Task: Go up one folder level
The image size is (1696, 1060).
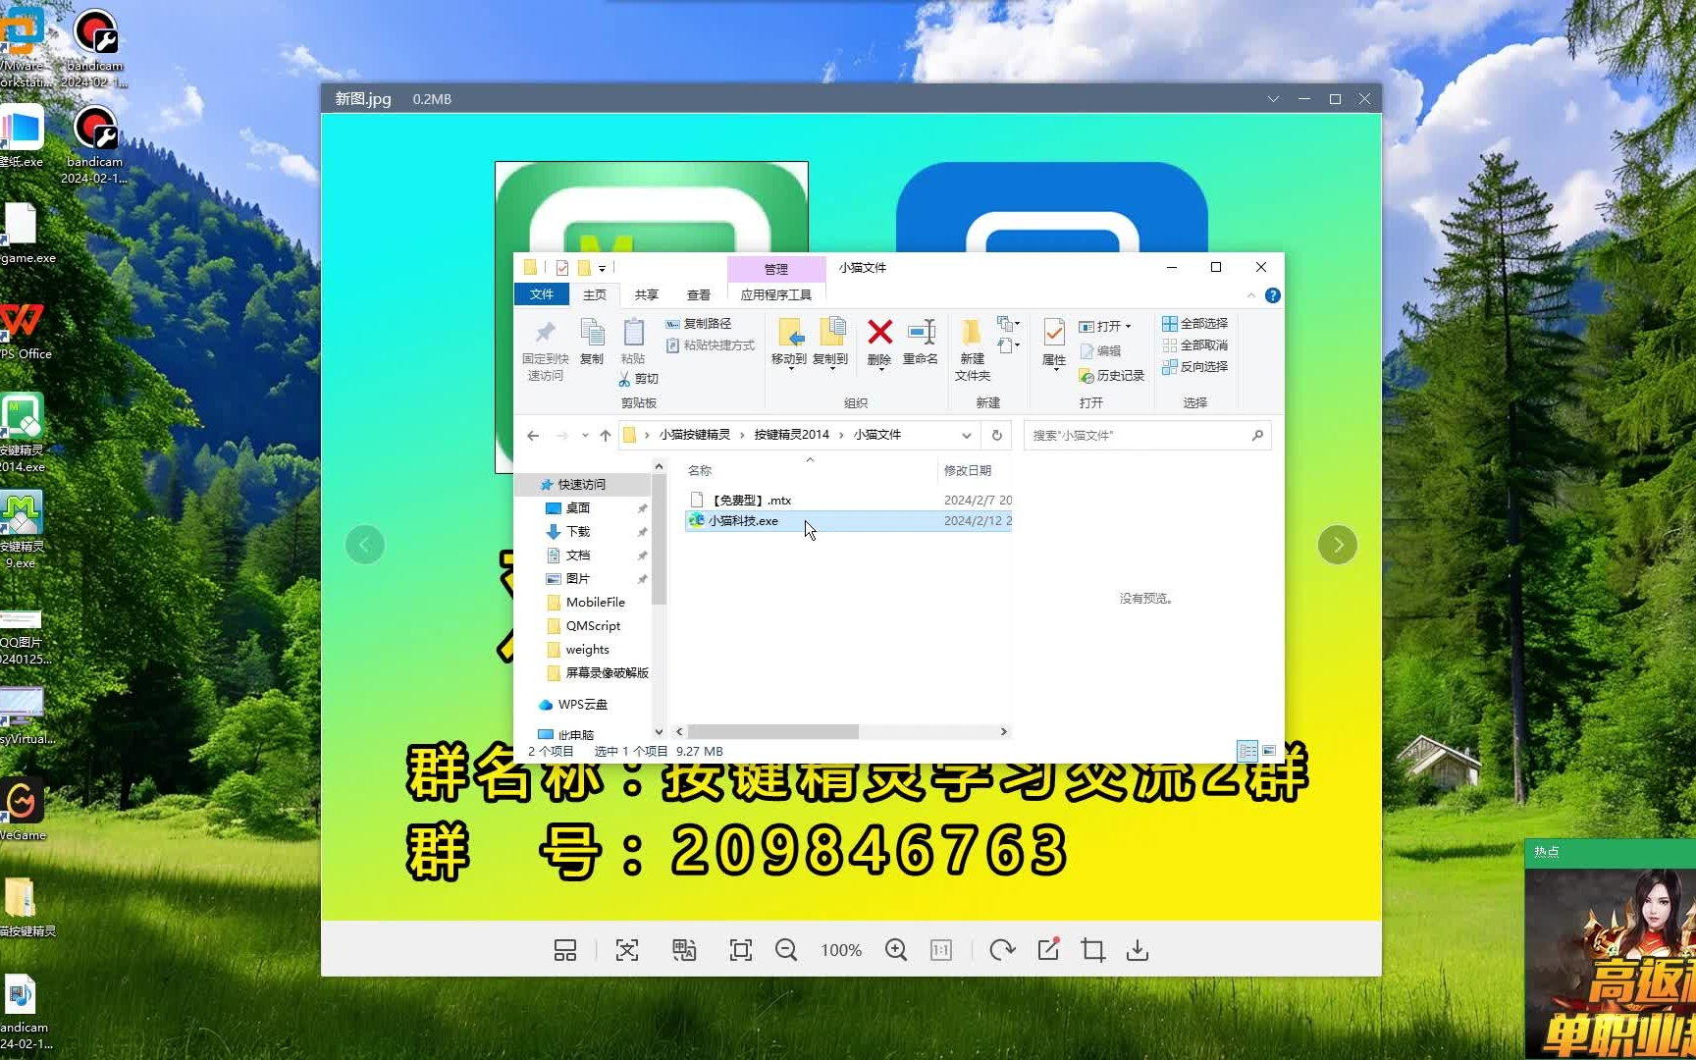Action: tap(606, 436)
